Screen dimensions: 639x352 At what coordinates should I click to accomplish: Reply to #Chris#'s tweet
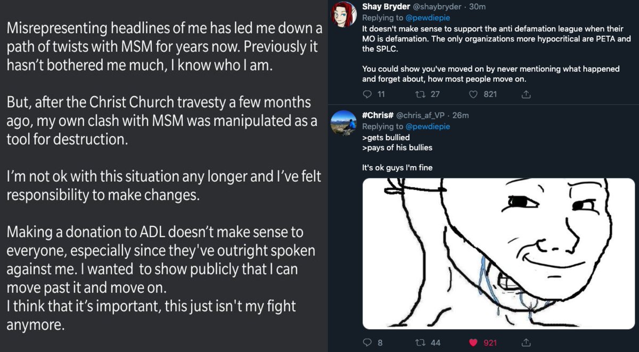366,342
